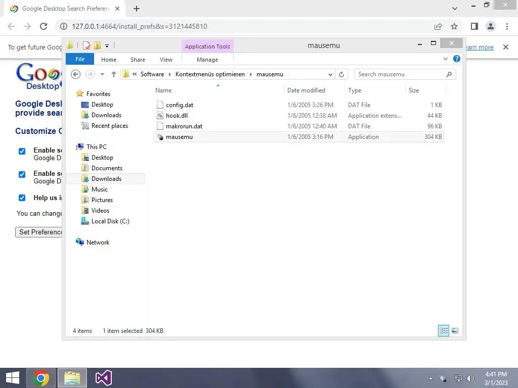Open volume control in system tray
The width and height of the screenshot is (518, 388).
point(470,378)
